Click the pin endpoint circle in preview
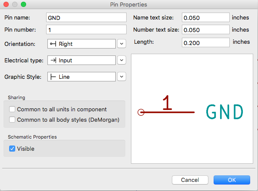258x191 pixels. coord(141,112)
